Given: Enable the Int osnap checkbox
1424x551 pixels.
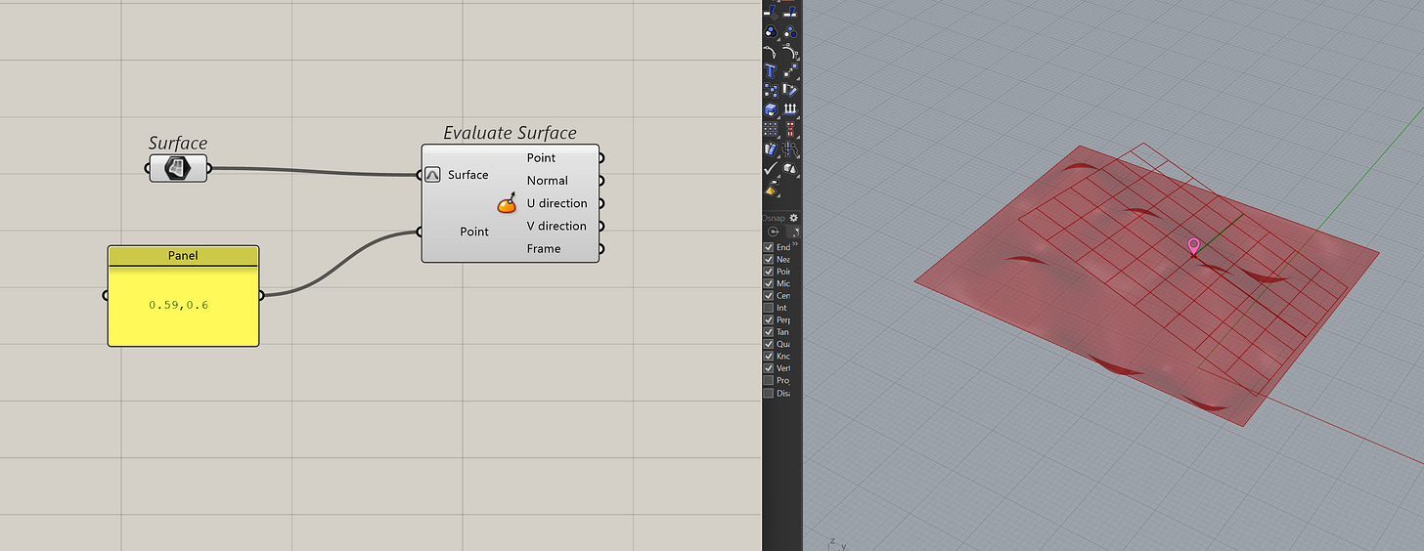Looking at the screenshot, I should point(768,308).
